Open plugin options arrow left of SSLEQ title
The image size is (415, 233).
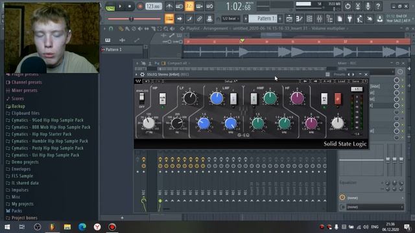pos(137,74)
